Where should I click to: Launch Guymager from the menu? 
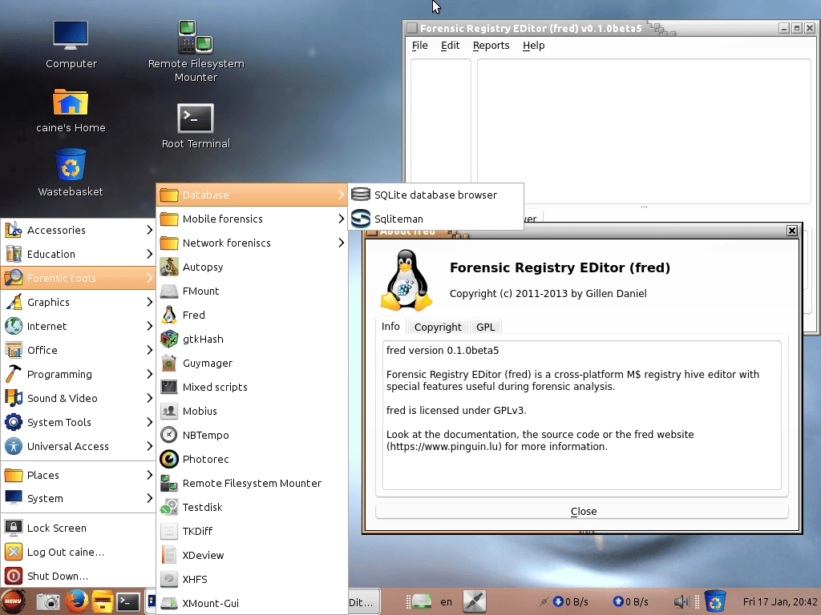252,363
